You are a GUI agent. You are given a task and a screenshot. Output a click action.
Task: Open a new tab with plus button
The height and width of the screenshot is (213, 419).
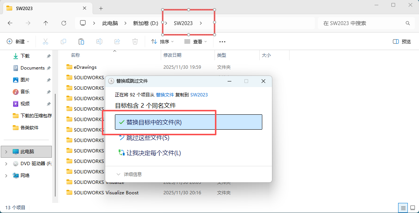point(101,9)
